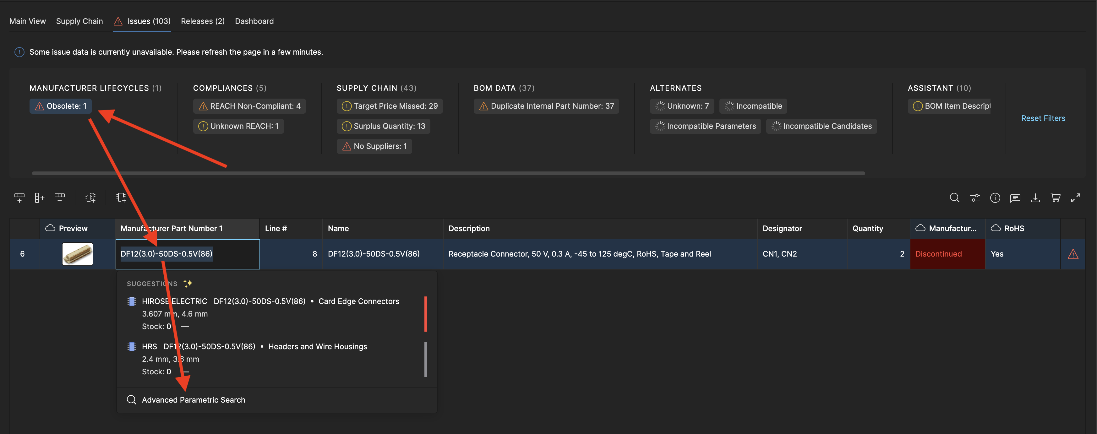The height and width of the screenshot is (434, 1097).
Task: Click the connector preview thumbnail
Action: pyautogui.click(x=78, y=254)
